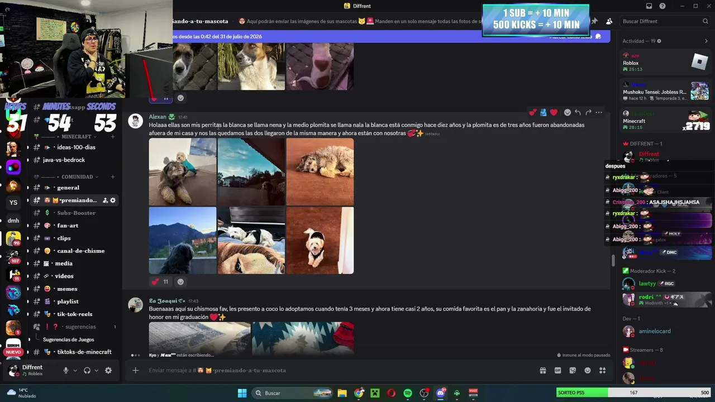
Task: Toggle the member list icon
Action: click(x=609, y=21)
